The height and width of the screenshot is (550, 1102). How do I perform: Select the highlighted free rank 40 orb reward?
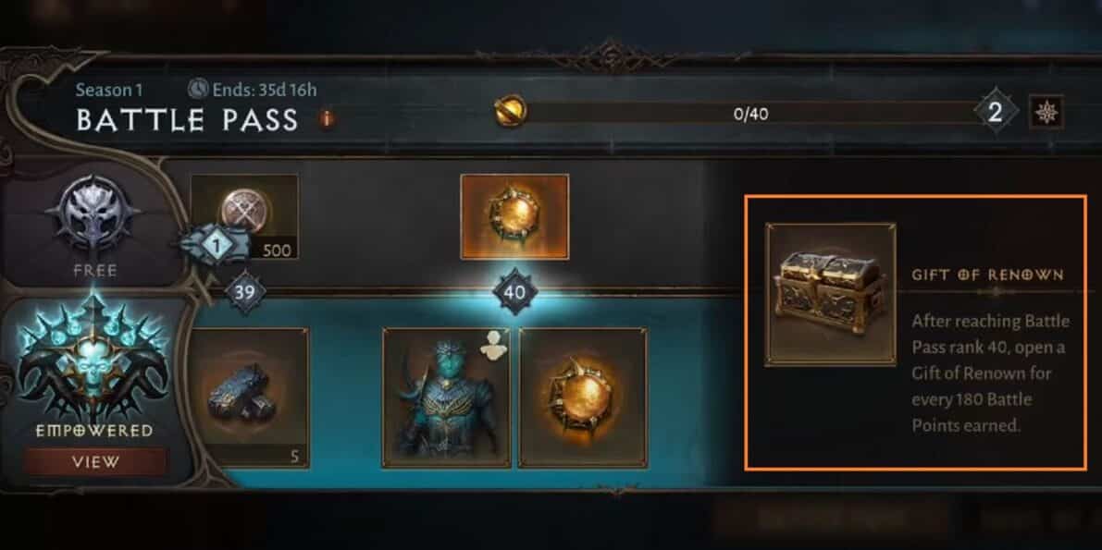point(514,217)
